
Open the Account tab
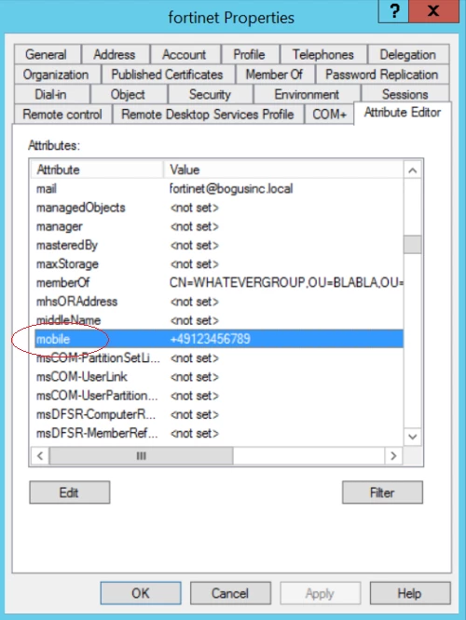(185, 54)
